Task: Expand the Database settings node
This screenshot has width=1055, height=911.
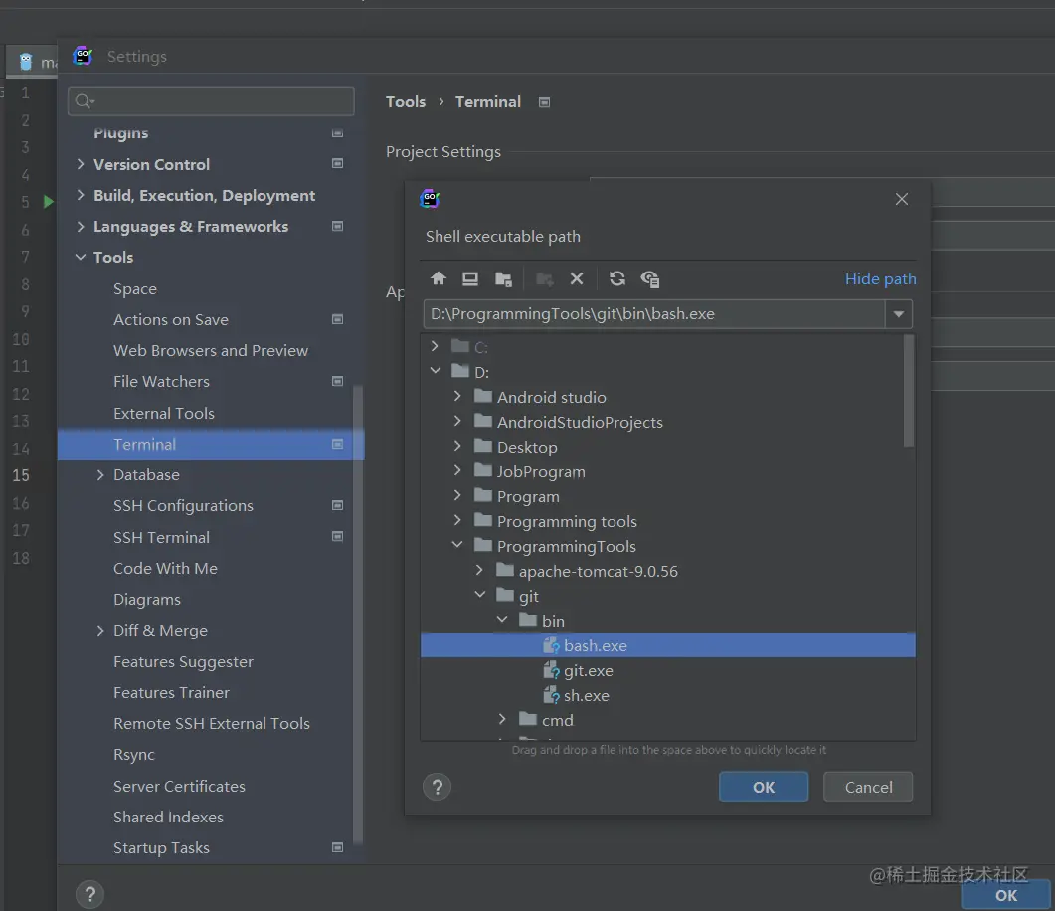Action: pyautogui.click(x=100, y=475)
